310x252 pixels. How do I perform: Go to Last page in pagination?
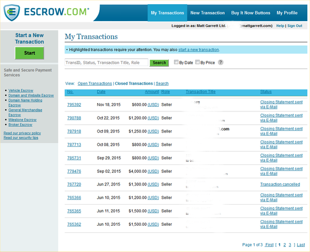click(301, 245)
